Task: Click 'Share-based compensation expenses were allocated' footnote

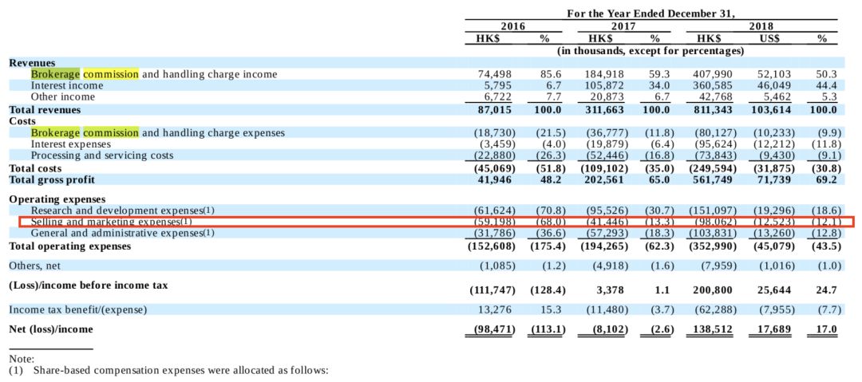Action: [x=181, y=370]
